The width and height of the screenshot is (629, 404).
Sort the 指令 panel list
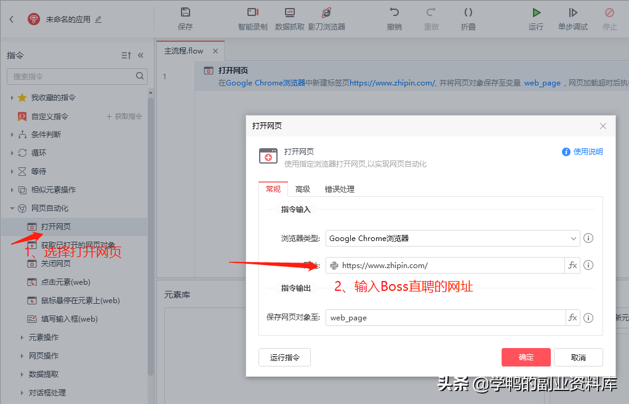[x=126, y=55]
